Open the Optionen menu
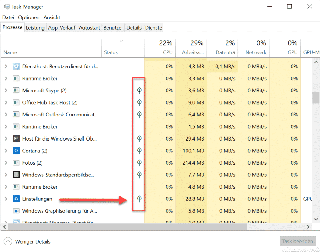This screenshot has width=320, height=252. coord(29,17)
